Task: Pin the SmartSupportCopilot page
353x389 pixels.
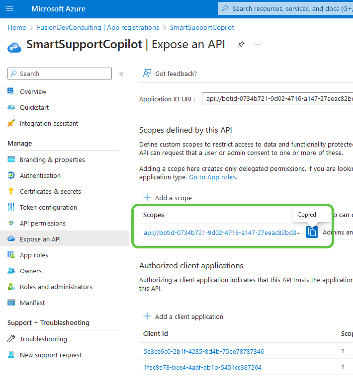Action: click(x=241, y=44)
